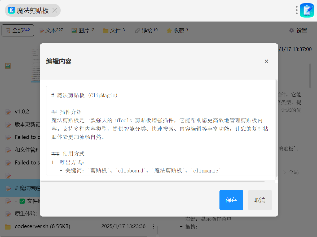Click the text icon beside 文件拖 entry

point(8,201)
